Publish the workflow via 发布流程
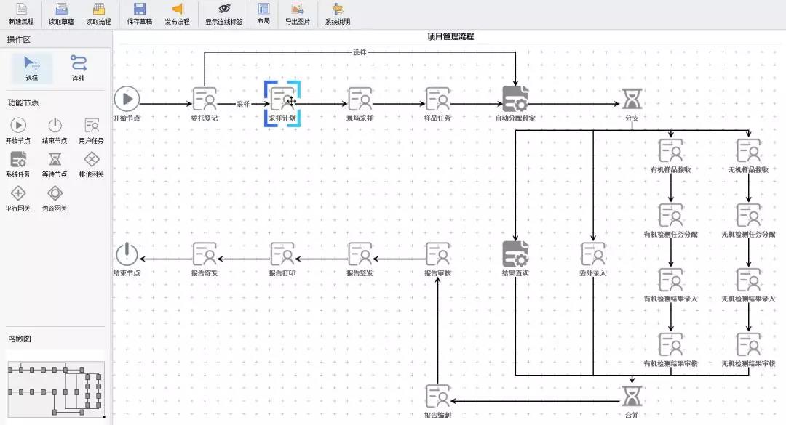The image size is (786, 425). click(177, 13)
